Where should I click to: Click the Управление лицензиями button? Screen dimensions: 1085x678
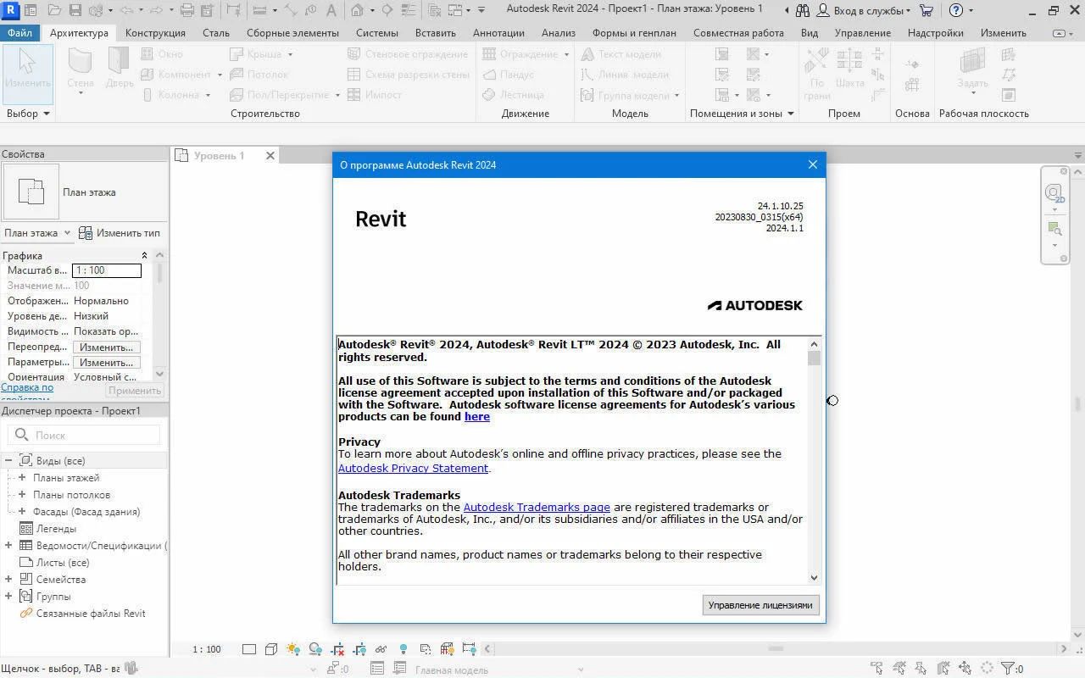(x=760, y=604)
